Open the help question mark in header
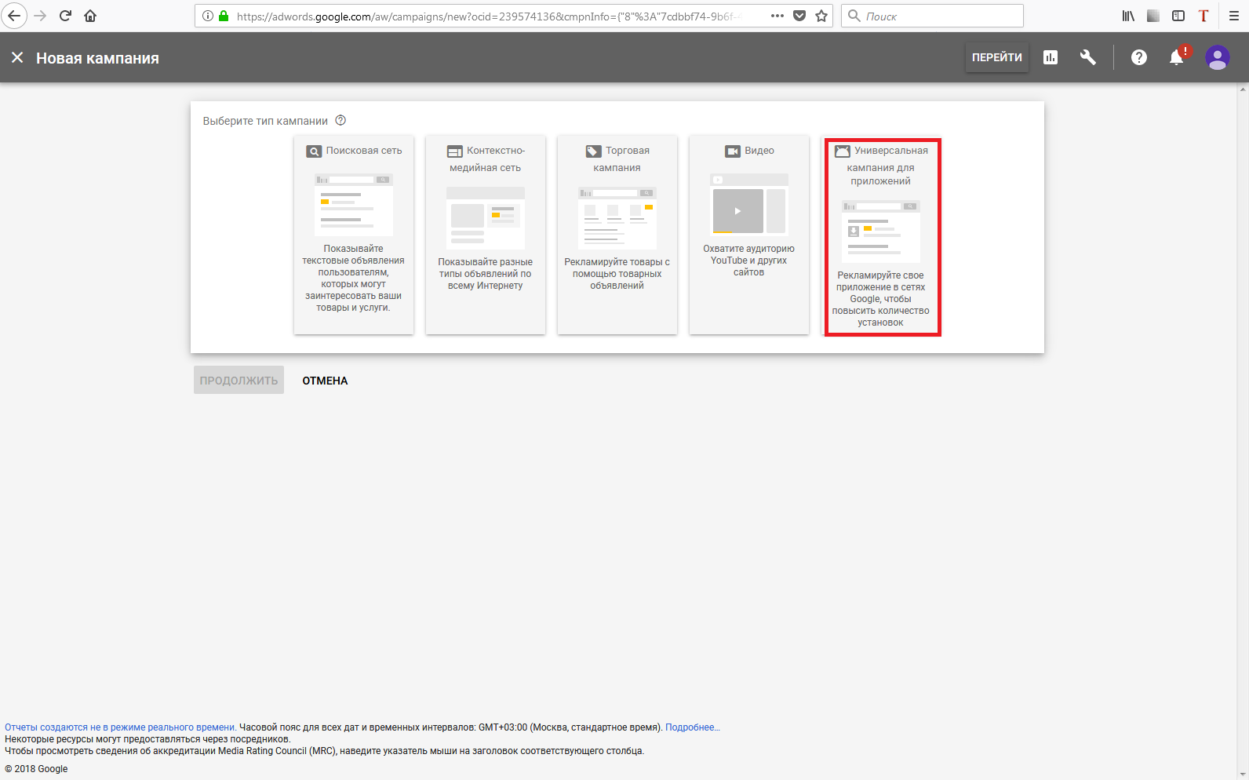 point(1139,57)
